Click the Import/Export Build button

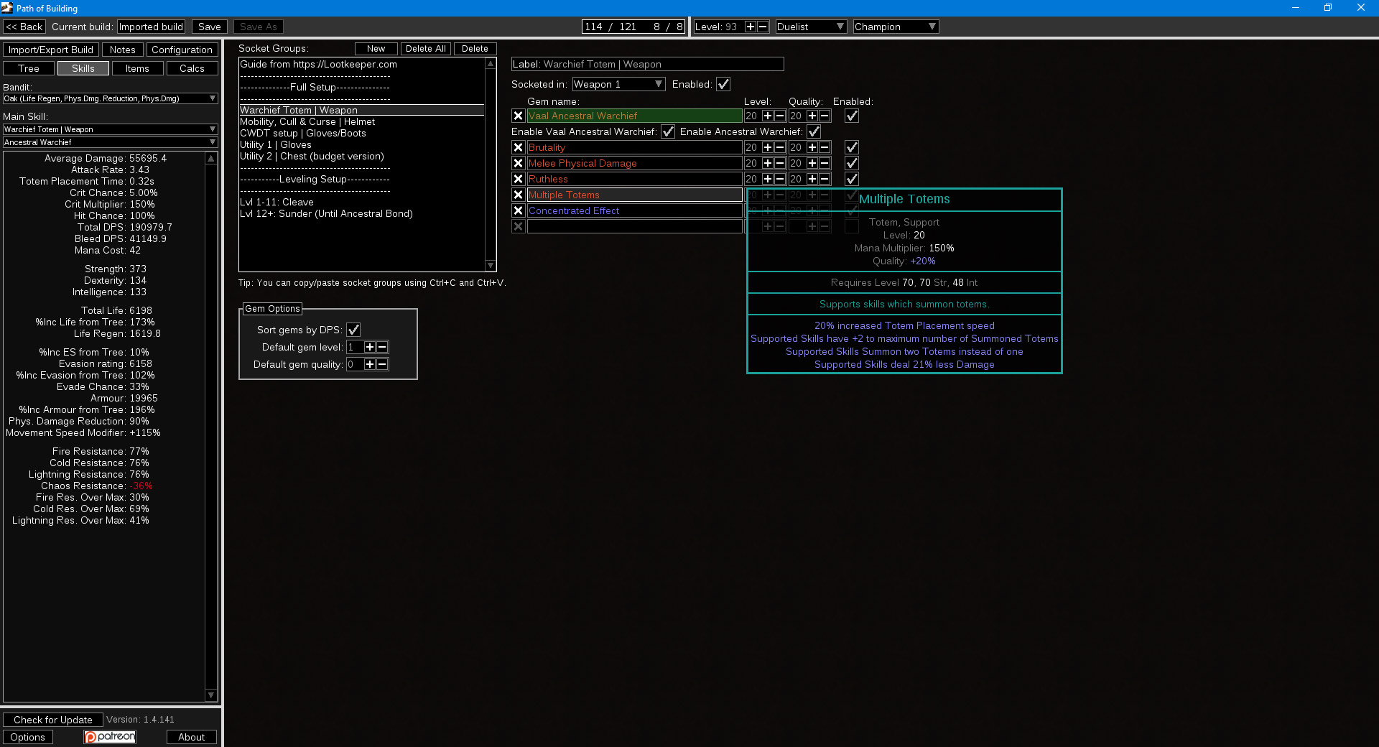pyautogui.click(x=51, y=50)
